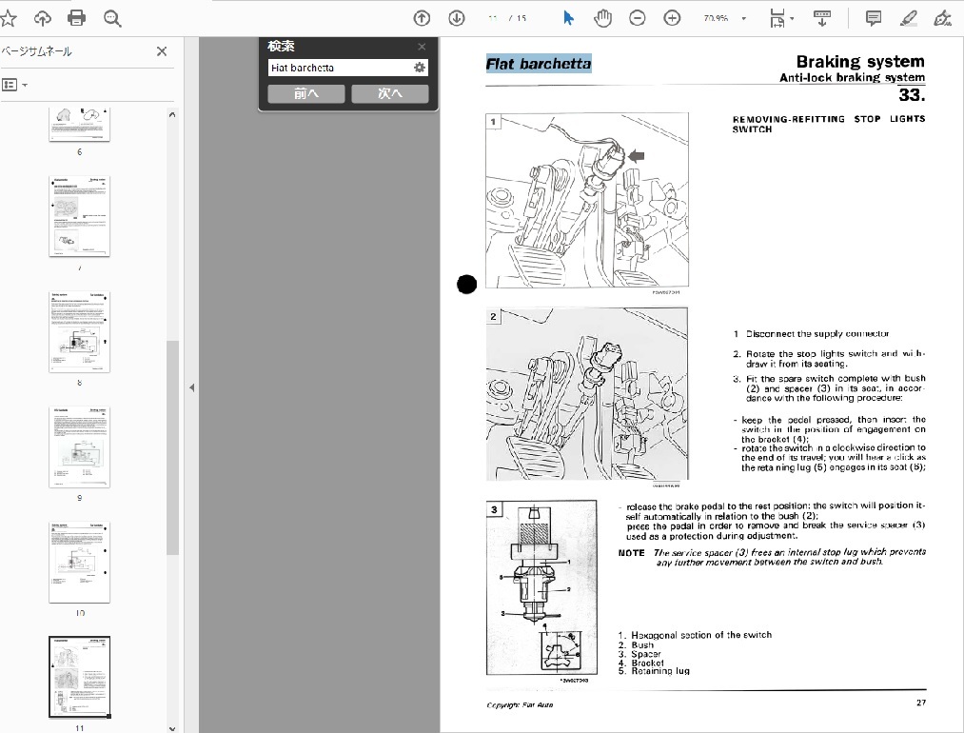Viewport: 964px width, 733px height.
Task: Click the 70.9% zoom value field
Action: click(717, 18)
